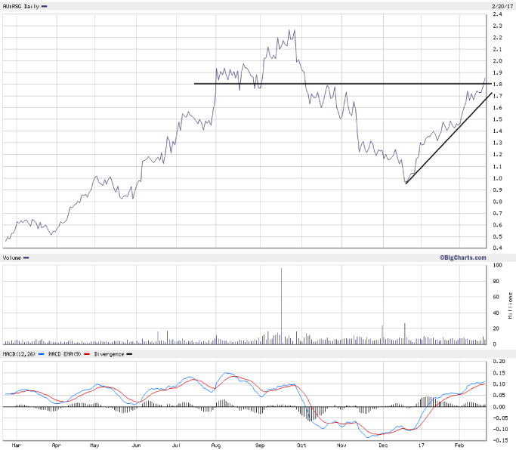Click the red MACD EMA(9) legend swatch
516x450 pixels.
click(x=87, y=353)
